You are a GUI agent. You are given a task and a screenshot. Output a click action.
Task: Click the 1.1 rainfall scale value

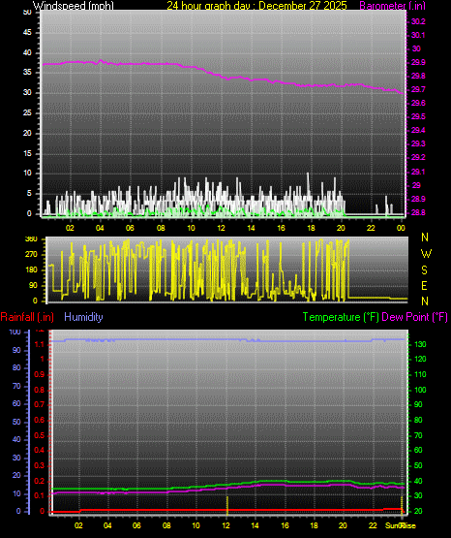[x=40, y=344]
